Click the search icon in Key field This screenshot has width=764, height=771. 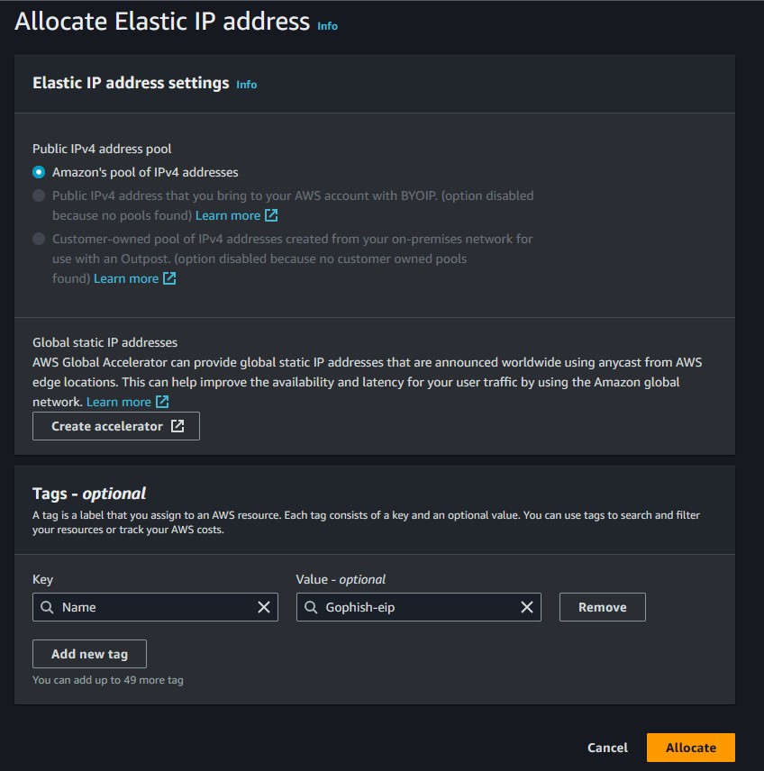47,607
